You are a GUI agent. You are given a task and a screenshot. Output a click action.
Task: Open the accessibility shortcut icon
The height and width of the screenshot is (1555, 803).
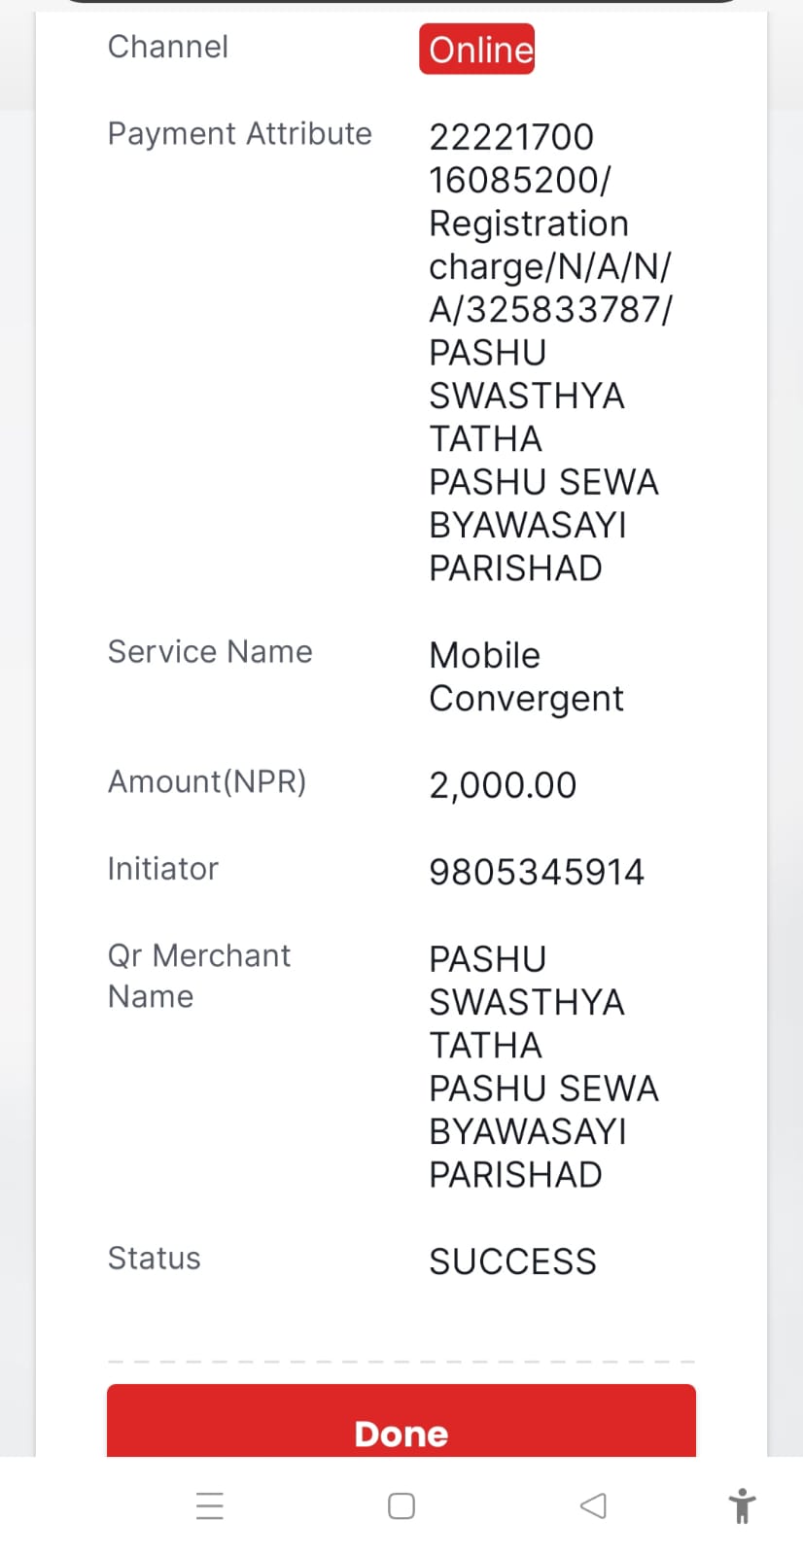tap(742, 1505)
